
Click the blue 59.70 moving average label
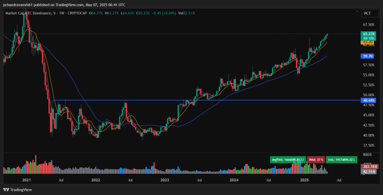point(367,56)
